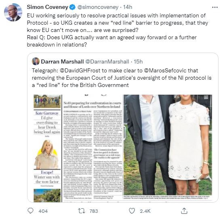Retweet this post using the arrows icon

point(82,211)
